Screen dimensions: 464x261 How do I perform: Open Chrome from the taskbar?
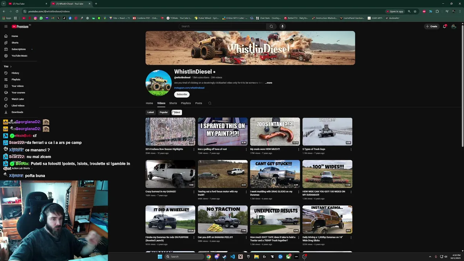[x=209, y=257]
